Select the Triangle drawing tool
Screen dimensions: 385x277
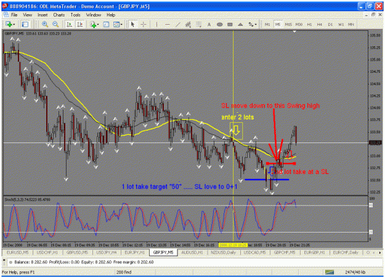[x=240, y=24]
